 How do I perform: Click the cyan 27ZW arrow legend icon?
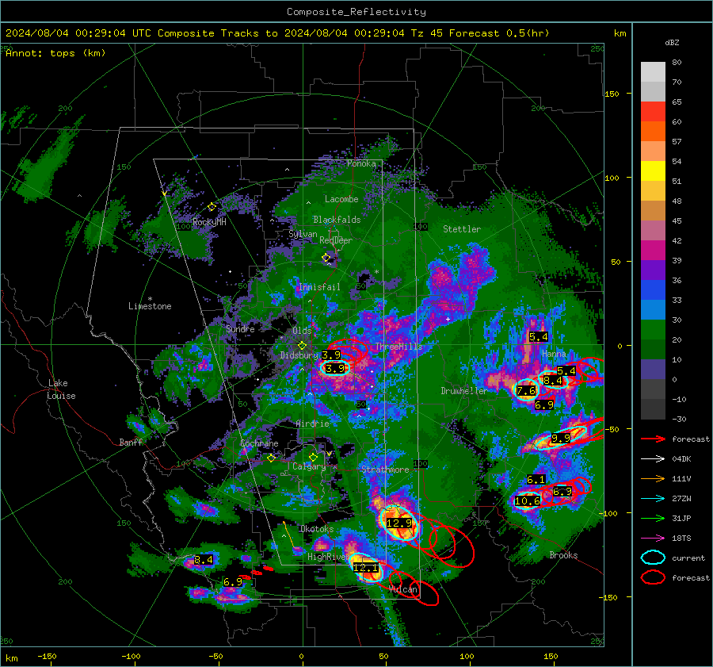(653, 498)
